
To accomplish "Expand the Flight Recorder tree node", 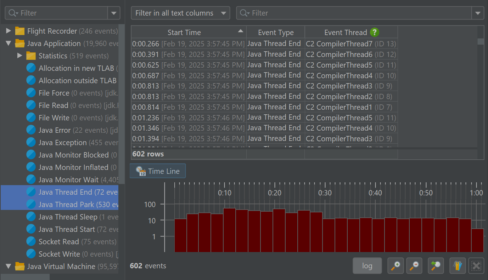I will coord(9,31).
